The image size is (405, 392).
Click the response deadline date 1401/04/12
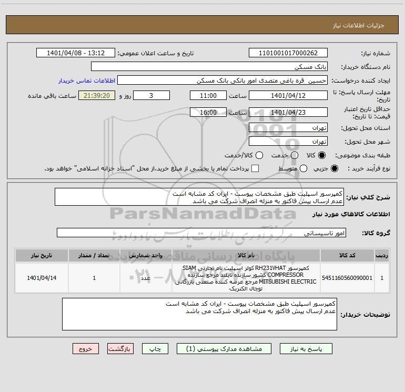(x=288, y=95)
